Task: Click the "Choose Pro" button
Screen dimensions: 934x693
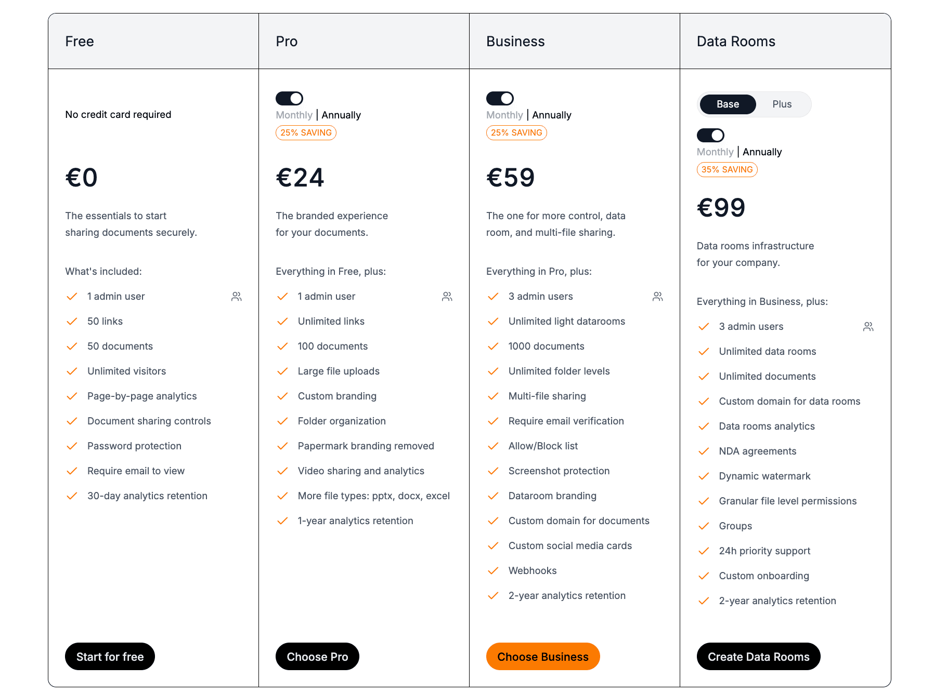Action: [x=317, y=656]
